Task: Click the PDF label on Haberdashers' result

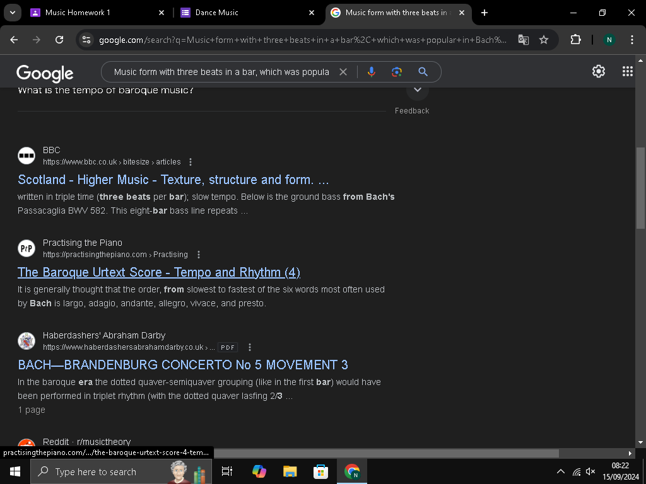Action: pyautogui.click(x=228, y=347)
